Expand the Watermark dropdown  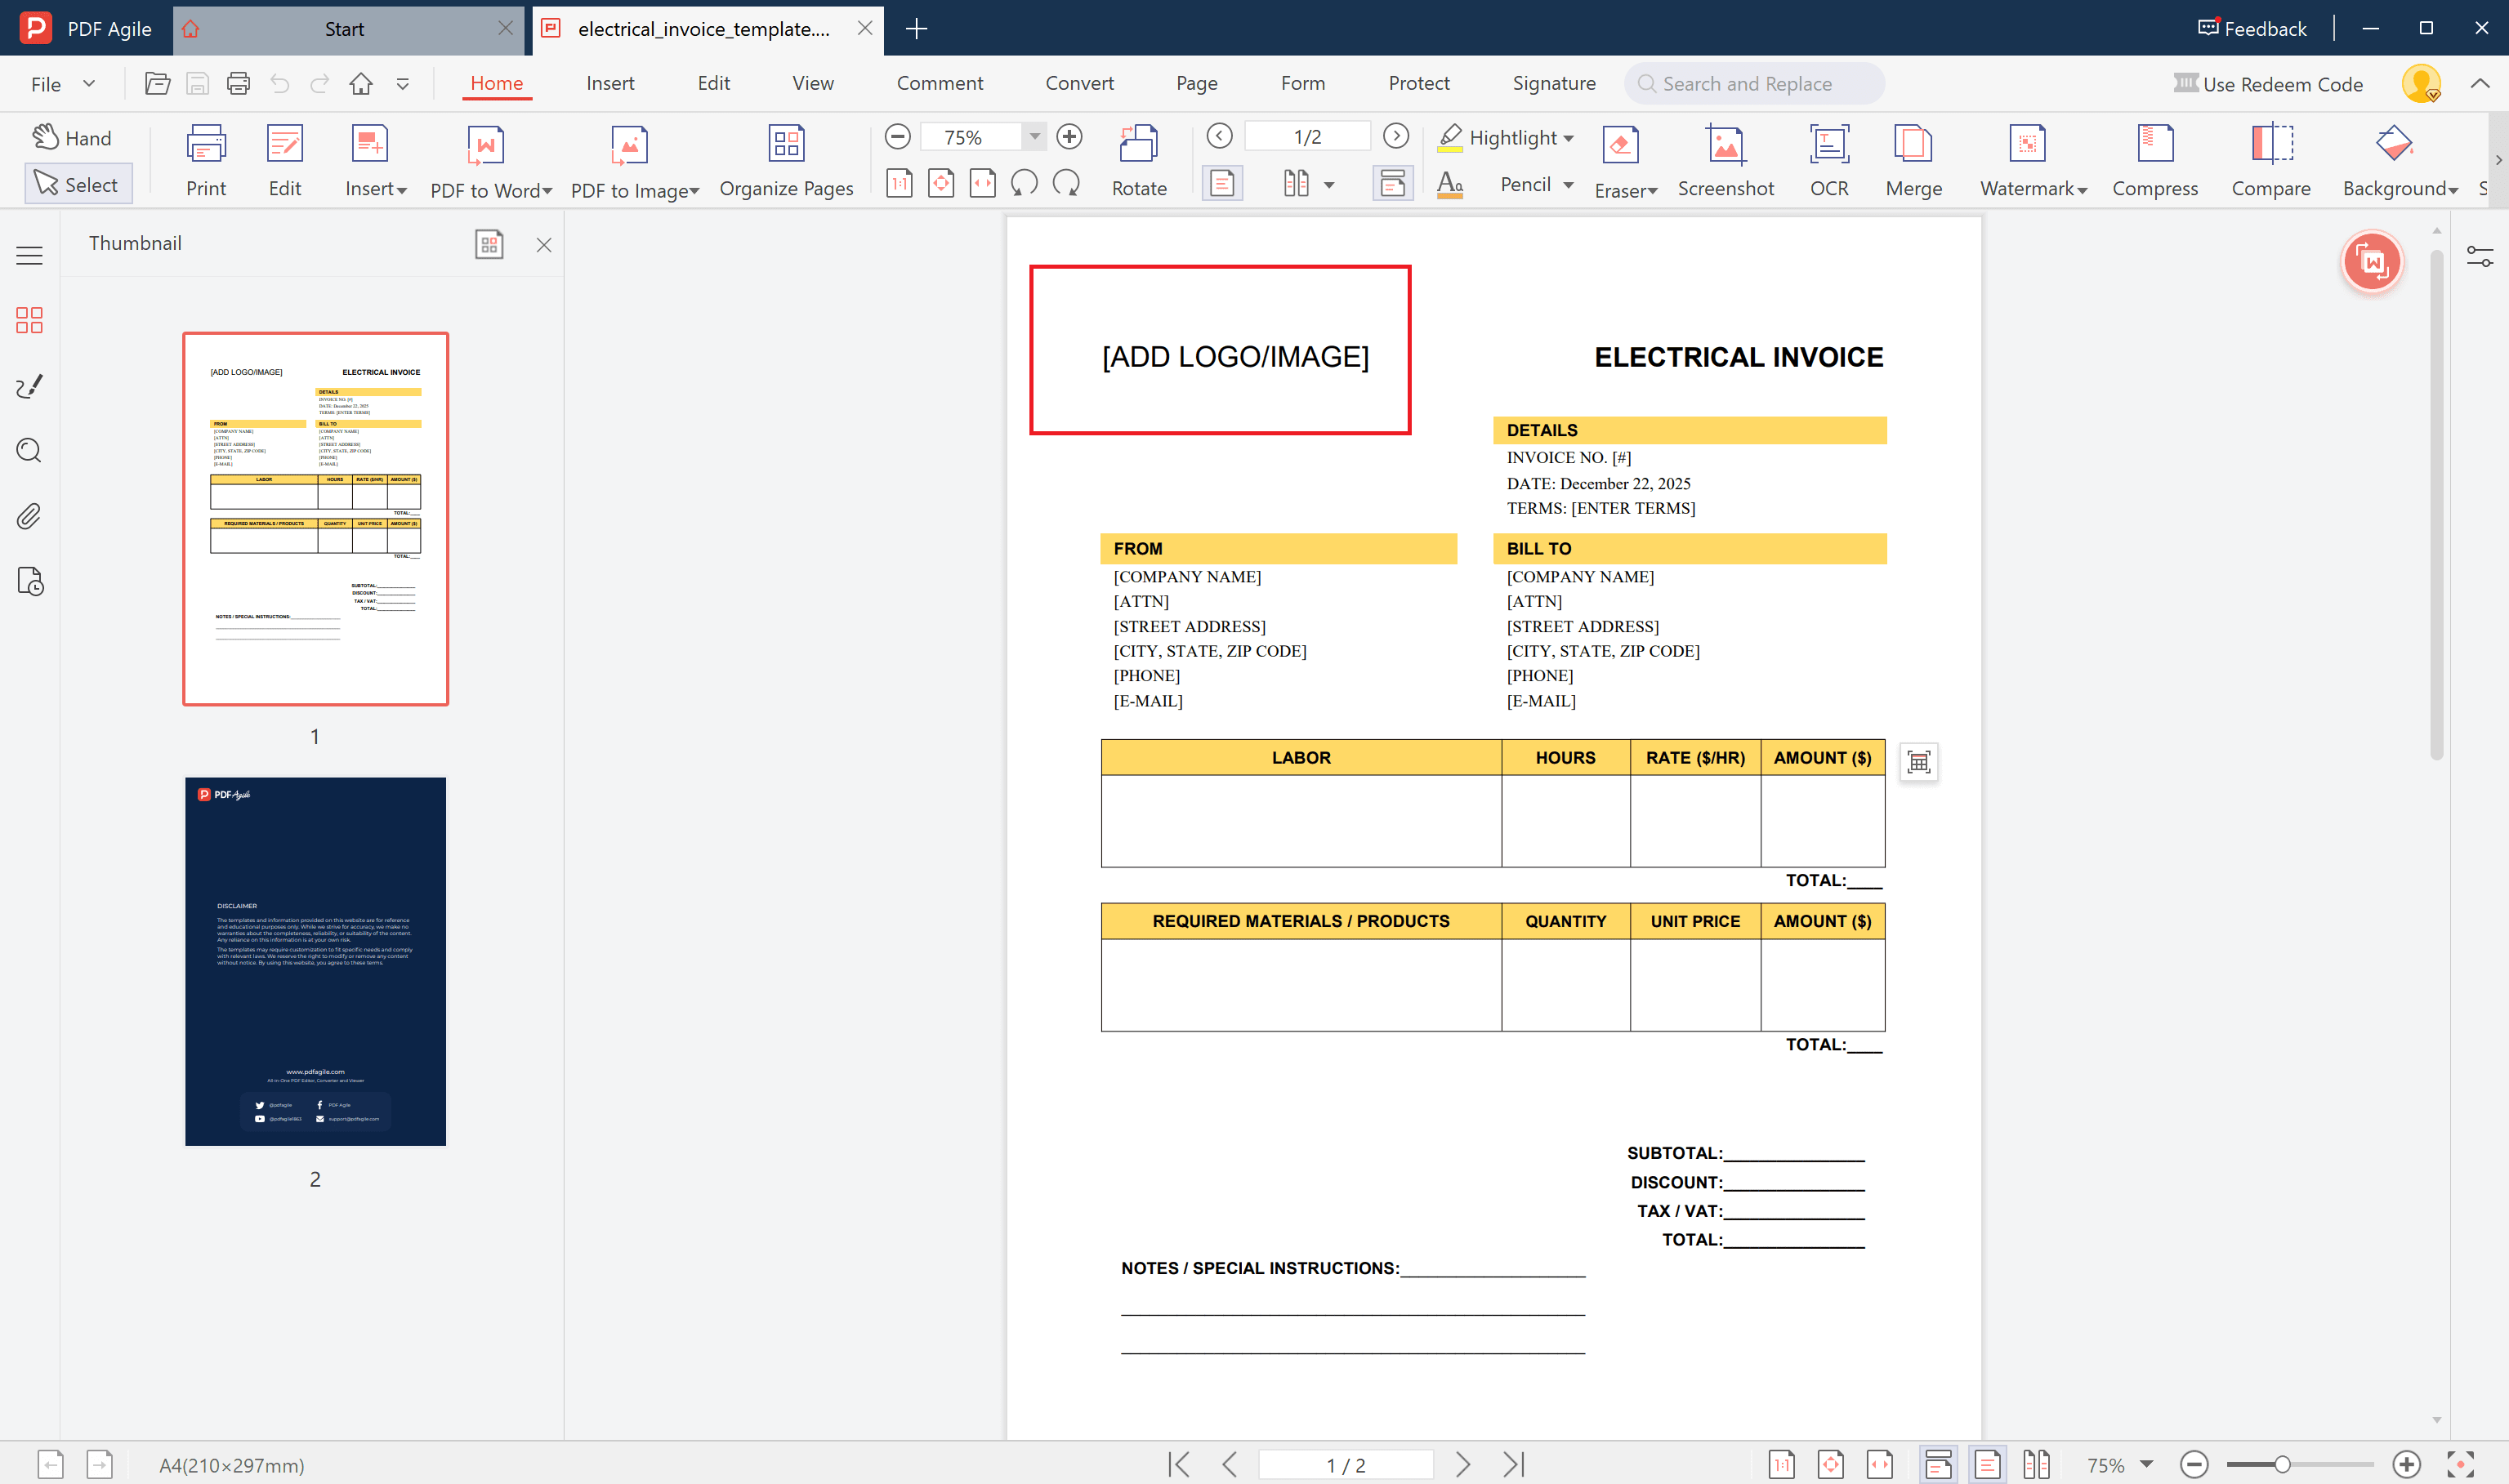click(x=2082, y=189)
